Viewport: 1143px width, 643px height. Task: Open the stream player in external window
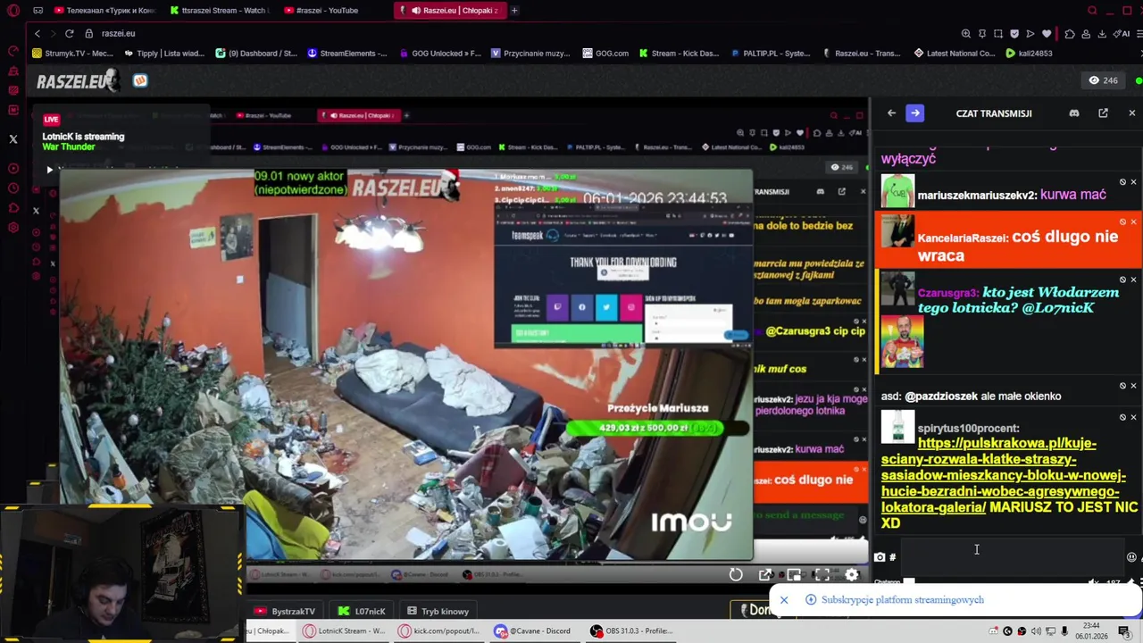coord(765,575)
